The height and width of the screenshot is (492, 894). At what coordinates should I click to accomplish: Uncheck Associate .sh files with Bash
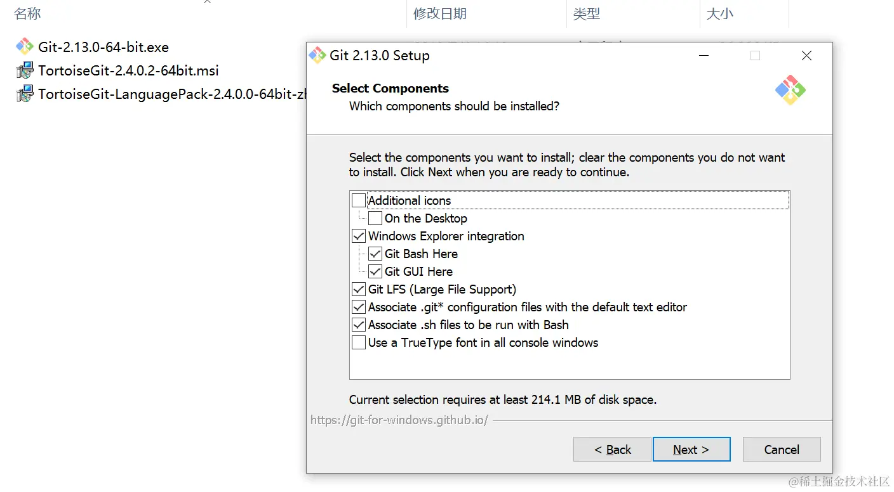point(359,325)
